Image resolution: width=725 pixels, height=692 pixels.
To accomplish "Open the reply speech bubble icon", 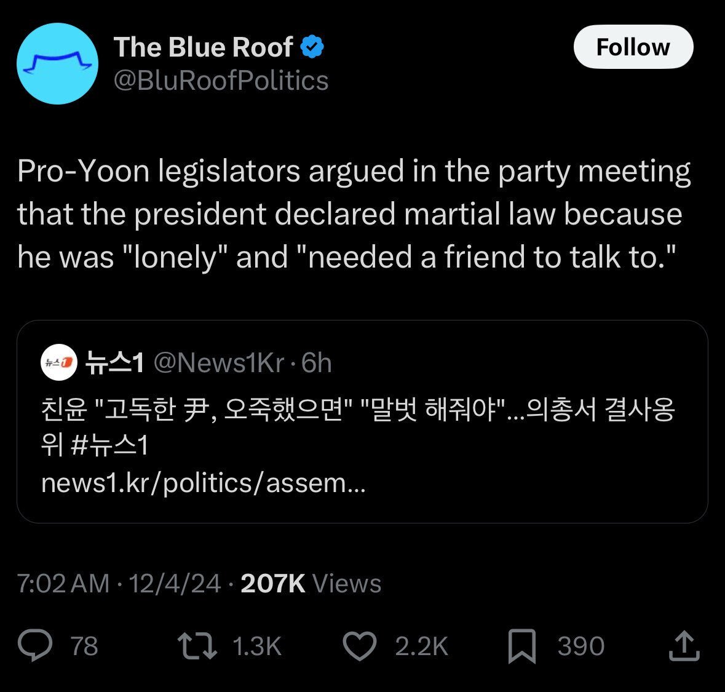I will coord(35,646).
